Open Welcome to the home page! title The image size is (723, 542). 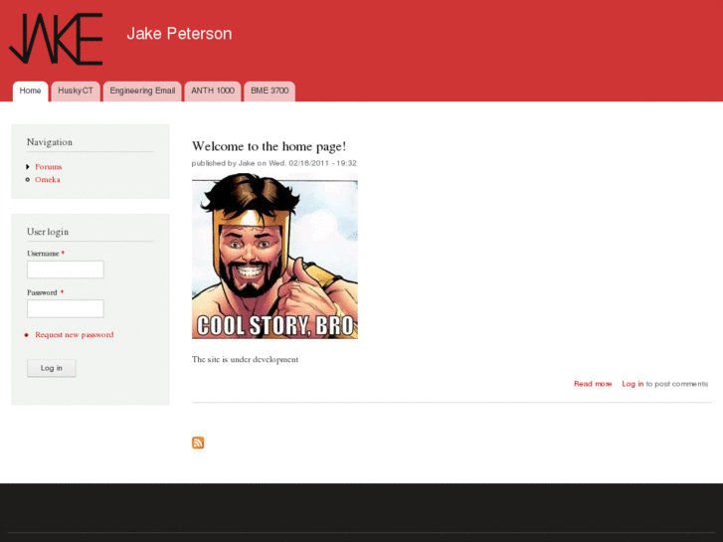coord(269,146)
